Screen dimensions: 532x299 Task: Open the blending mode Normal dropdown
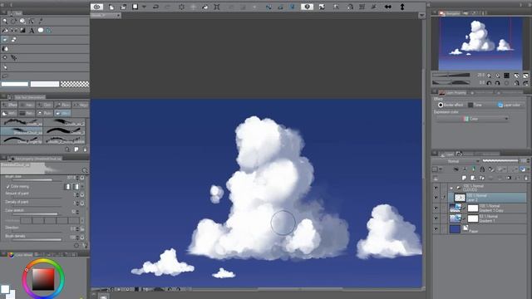(456, 161)
